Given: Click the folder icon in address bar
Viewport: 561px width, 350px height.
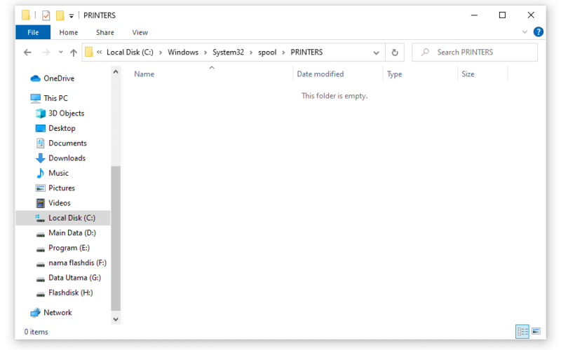Looking at the screenshot, I should coord(89,52).
